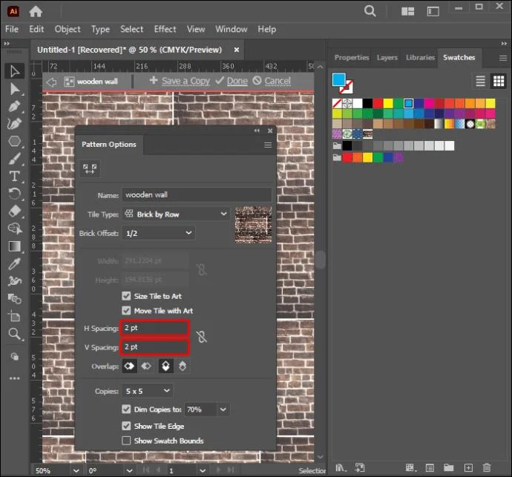Expand the Tile Type dropdown

[176, 214]
